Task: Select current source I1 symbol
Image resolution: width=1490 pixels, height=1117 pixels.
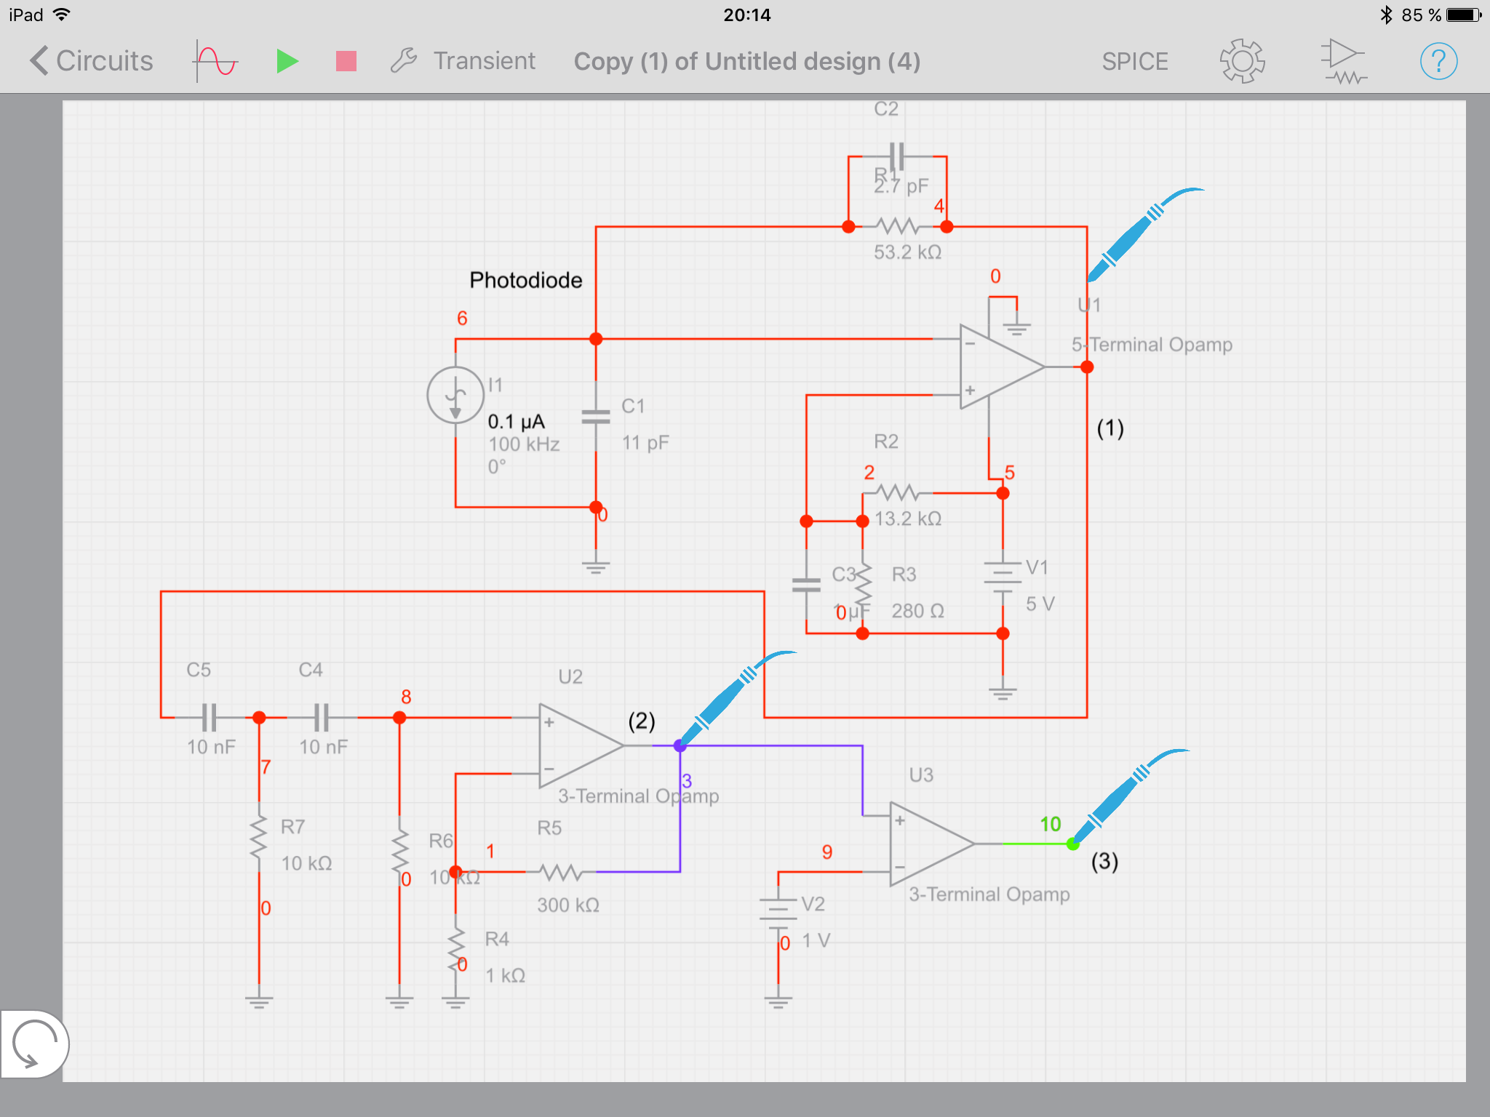Action: [x=455, y=395]
